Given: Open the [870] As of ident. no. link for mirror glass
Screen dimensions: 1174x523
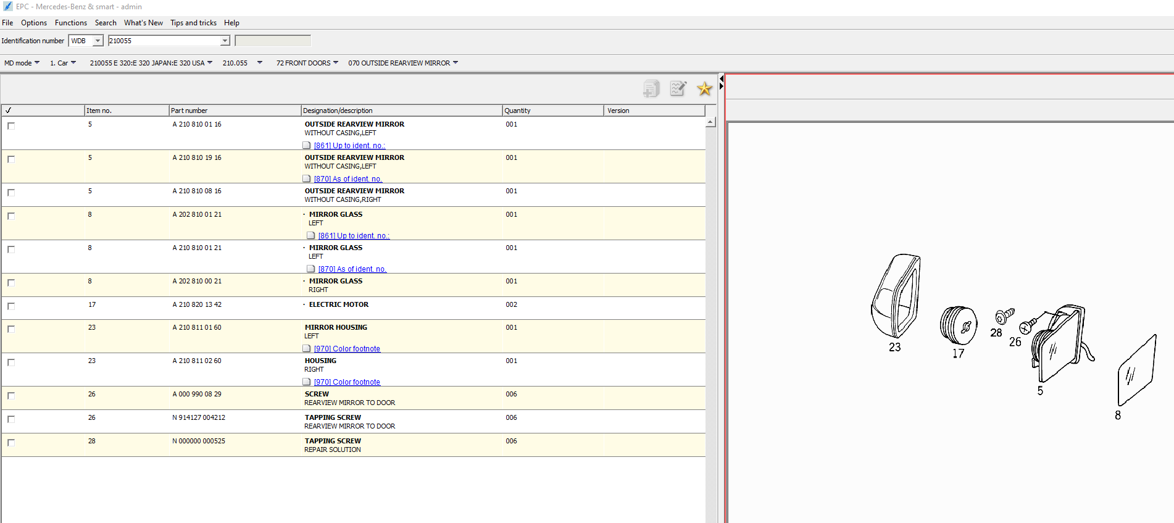Looking at the screenshot, I should point(352,269).
